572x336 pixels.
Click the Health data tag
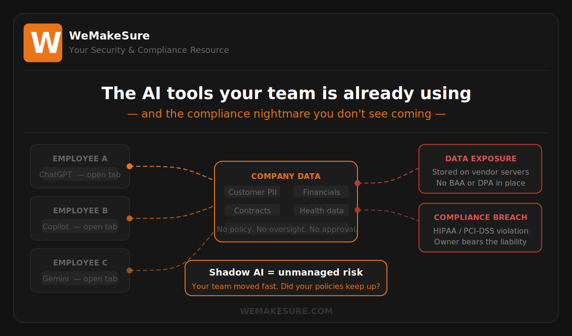[321, 210]
